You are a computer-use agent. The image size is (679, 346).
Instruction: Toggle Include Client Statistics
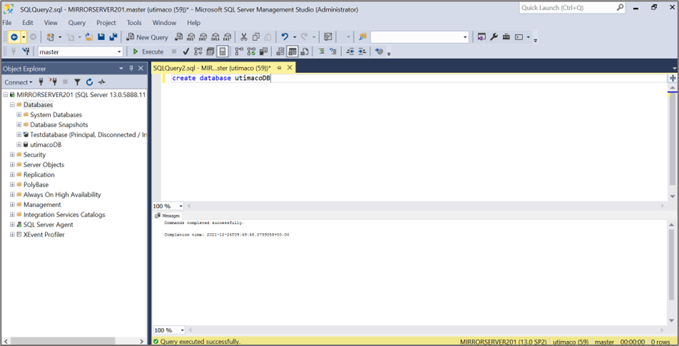pyautogui.click(x=264, y=51)
